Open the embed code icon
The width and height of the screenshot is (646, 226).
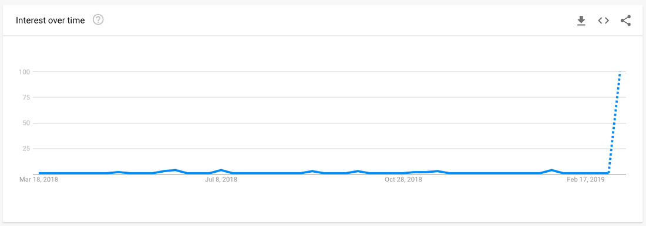click(603, 20)
